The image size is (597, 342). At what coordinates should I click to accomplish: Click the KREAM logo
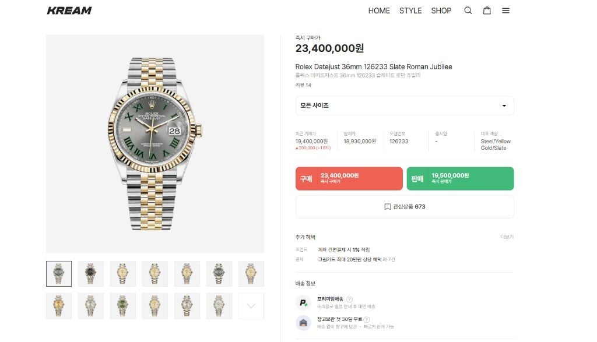pyautogui.click(x=69, y=10)
